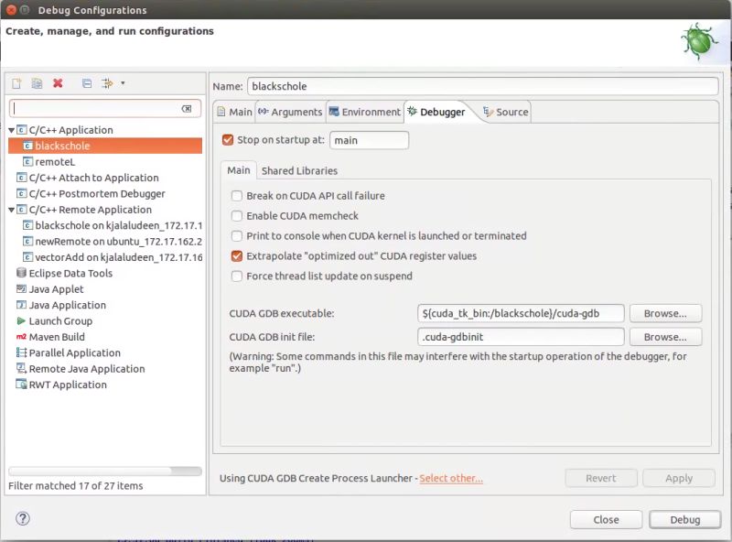
Task: Create a new launch configuration
Action: (16, 83)
